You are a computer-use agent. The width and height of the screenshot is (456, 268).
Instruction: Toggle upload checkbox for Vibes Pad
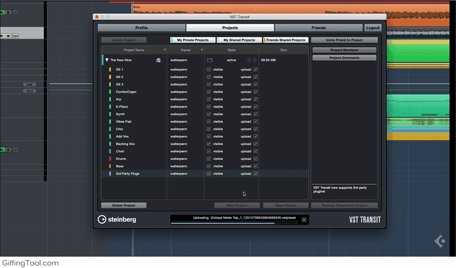(x=255, y=122)
